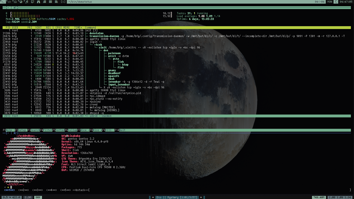Viewport: 354px width, 199px height.
Task: Click the binoculars icon in top bar
Action: [39, 2]
